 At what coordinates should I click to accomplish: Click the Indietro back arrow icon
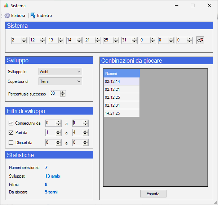(x=33, y=15)
